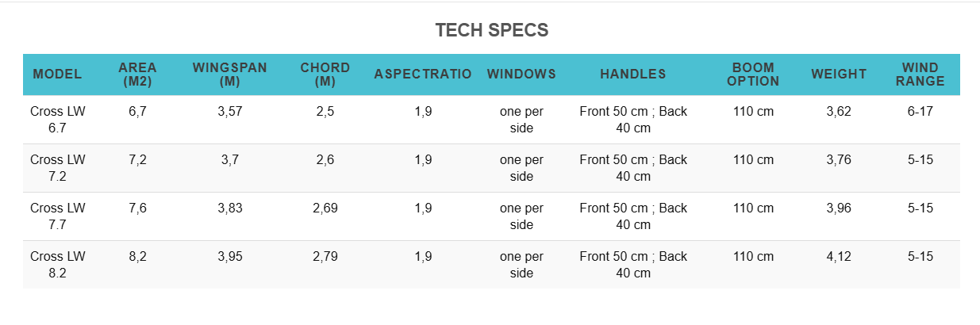Select the 3,57 wingspan value

pyautogui.click(x=230, y=112)
